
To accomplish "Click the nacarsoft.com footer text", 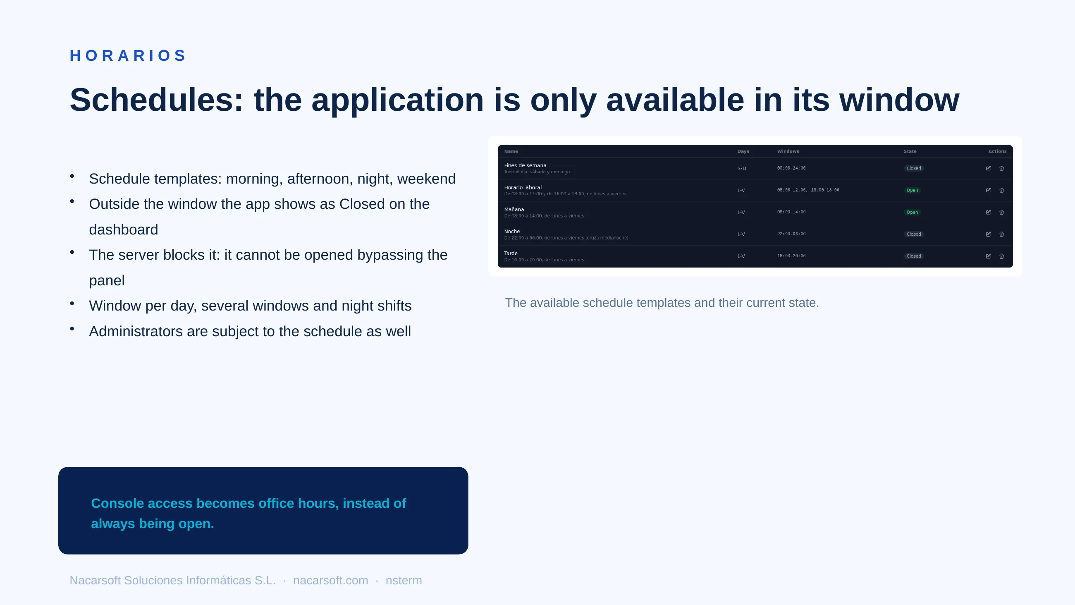I will pyautogui.click(x=330, y=580).
